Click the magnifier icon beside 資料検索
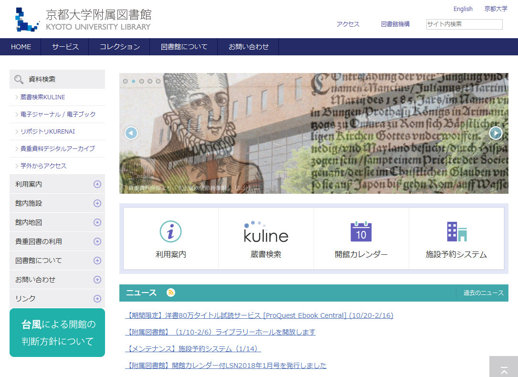518x377 pixels. click(x=19, y=79)
